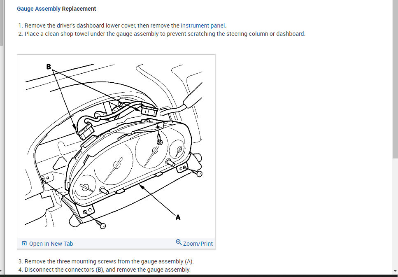This screenshot has width=398, height=277.
Task: Click step 1 text 'Remove the driver's dashboard lower cover'
Action: [x=80, y=26]
